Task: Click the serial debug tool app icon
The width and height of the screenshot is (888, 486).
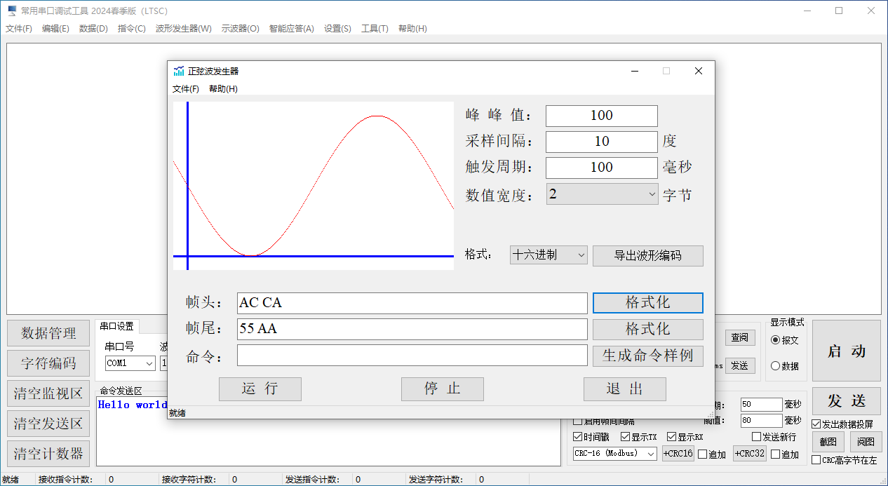Action: pyautogui.click(x=11, y=11)
